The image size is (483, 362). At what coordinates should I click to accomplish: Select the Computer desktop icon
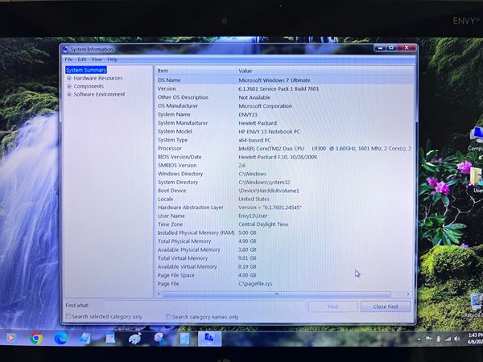(x=477, y=139)
